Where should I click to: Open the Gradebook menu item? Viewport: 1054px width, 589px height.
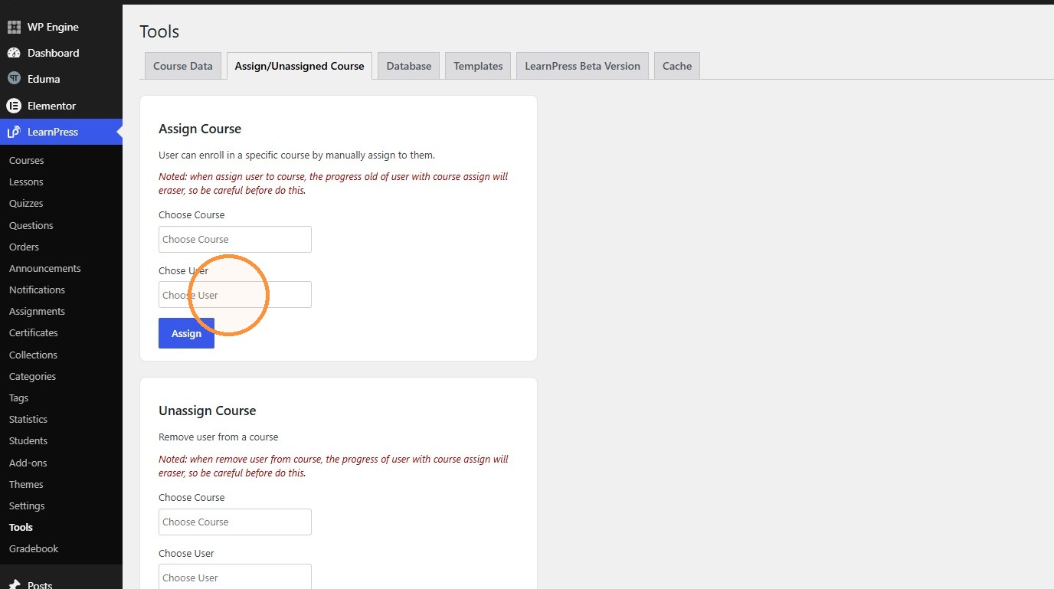pyautogui.click(x=34, y=548)
